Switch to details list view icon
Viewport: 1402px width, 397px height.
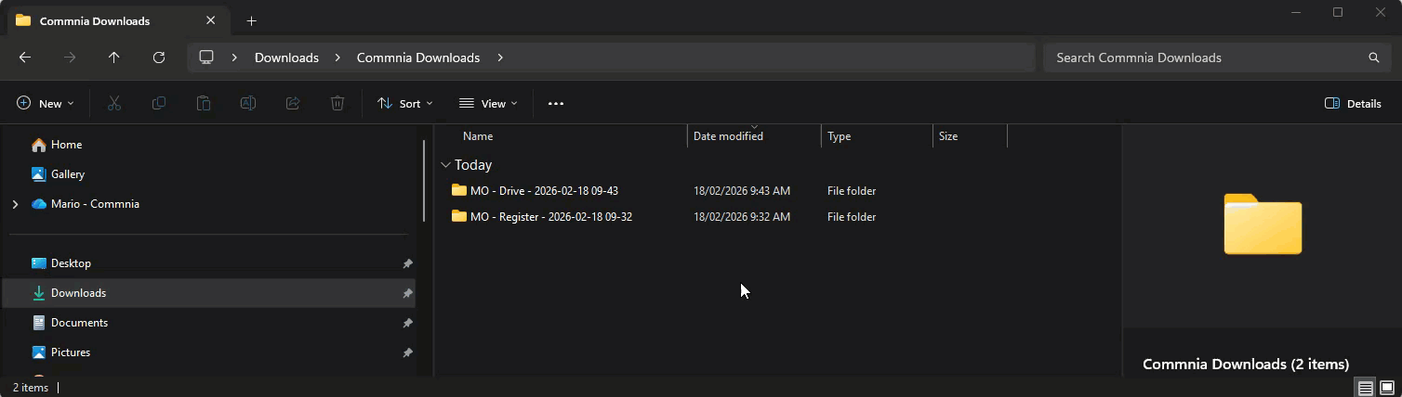(1365, 388)
